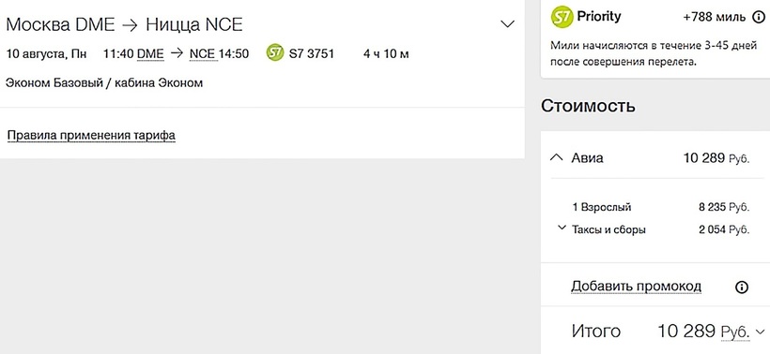Expand the Таксы и сборы breakdown
Screen dimensions: 770x354
(562, 228)
